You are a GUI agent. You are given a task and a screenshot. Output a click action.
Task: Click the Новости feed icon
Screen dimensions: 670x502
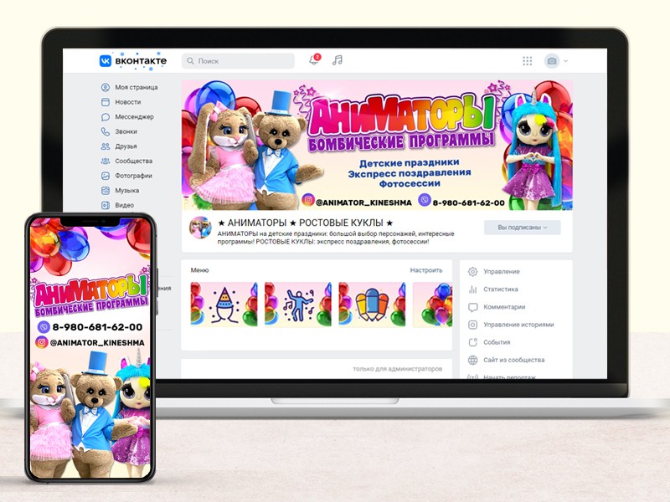tap(106, 102)
